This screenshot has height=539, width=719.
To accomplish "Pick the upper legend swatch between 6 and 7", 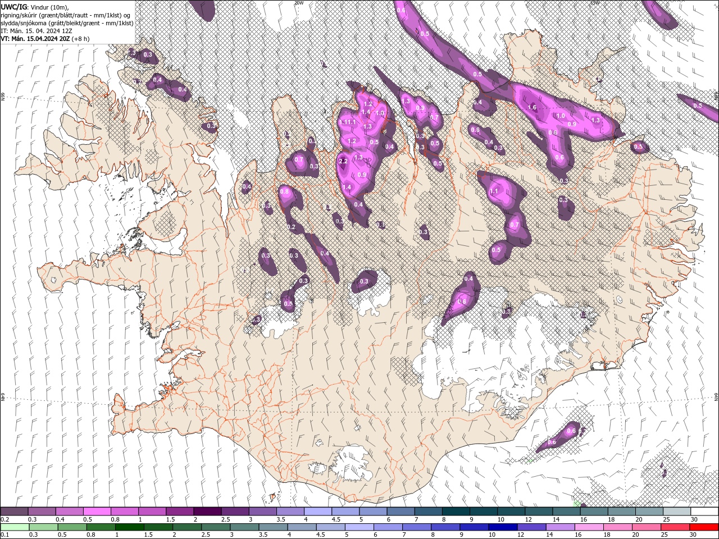I will 401,511.
